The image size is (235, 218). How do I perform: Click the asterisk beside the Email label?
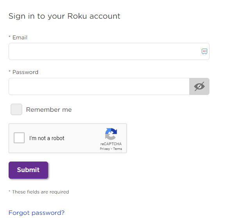click(10, 37)
